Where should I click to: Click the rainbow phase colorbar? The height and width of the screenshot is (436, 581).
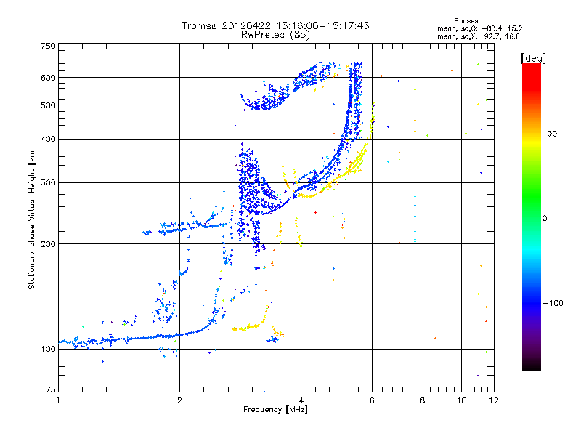point(532,217)
